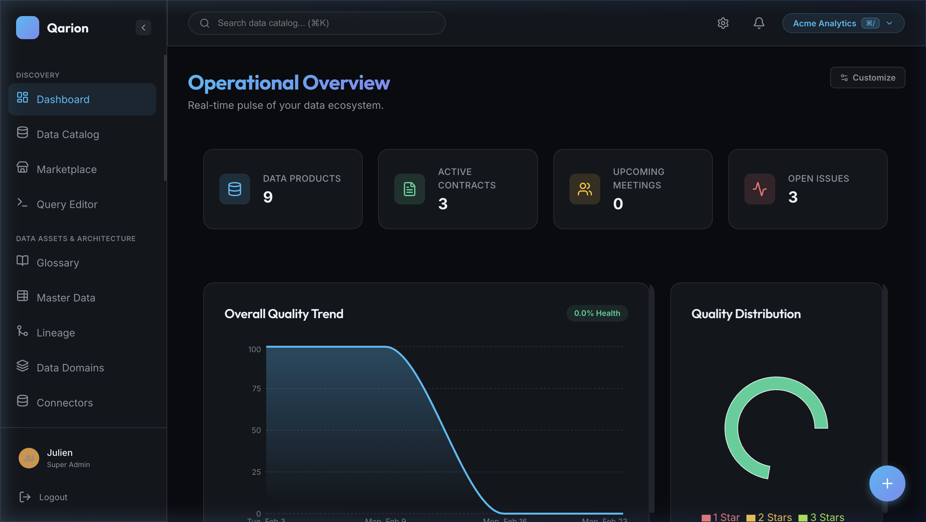Select Data Catalog in the sidebar
Screen dimensions: 926x522
tap(68, 134)
